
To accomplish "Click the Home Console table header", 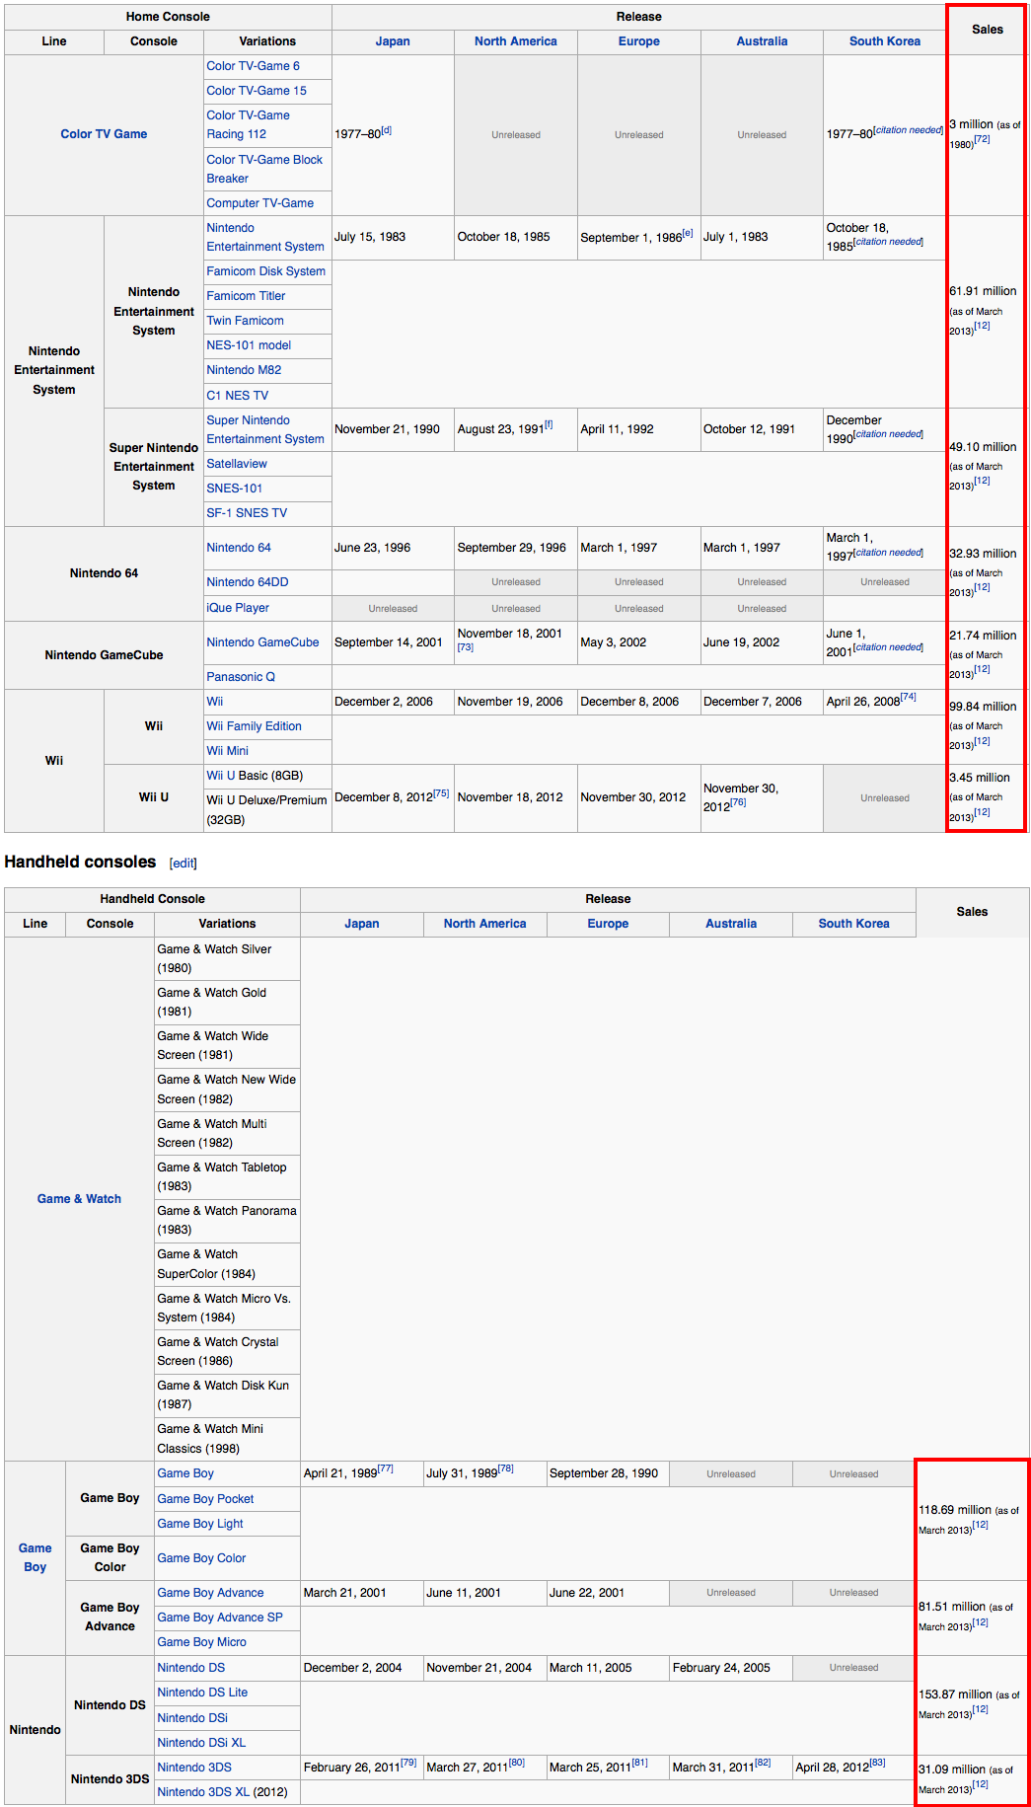I will pos(168,17).
